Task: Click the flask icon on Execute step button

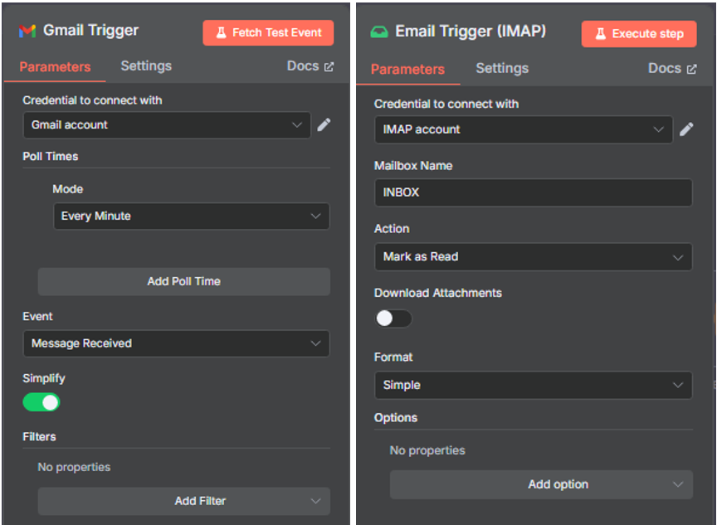Action: 600,34
